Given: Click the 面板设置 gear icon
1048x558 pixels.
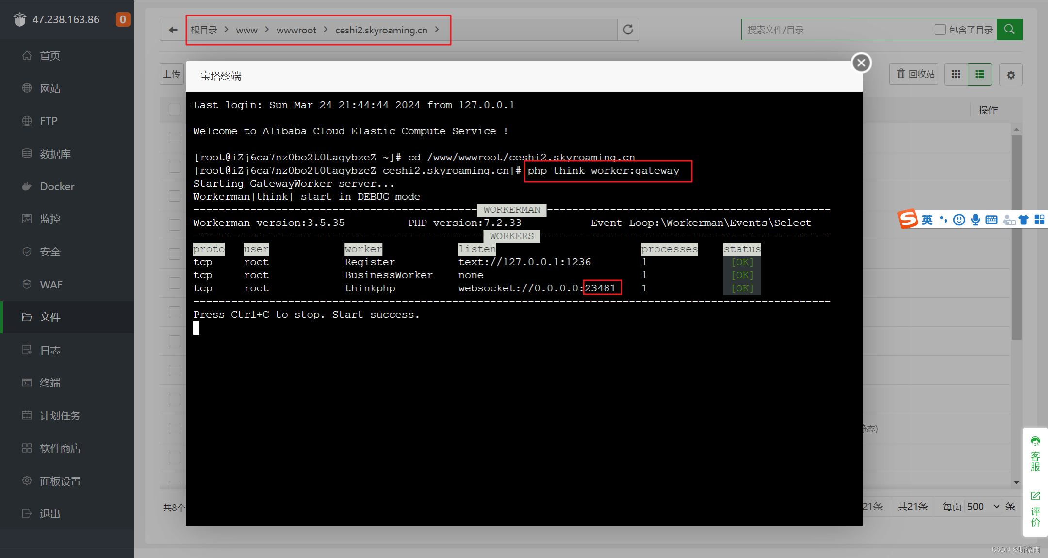Looking at the screenshot, I should (27, 481).
